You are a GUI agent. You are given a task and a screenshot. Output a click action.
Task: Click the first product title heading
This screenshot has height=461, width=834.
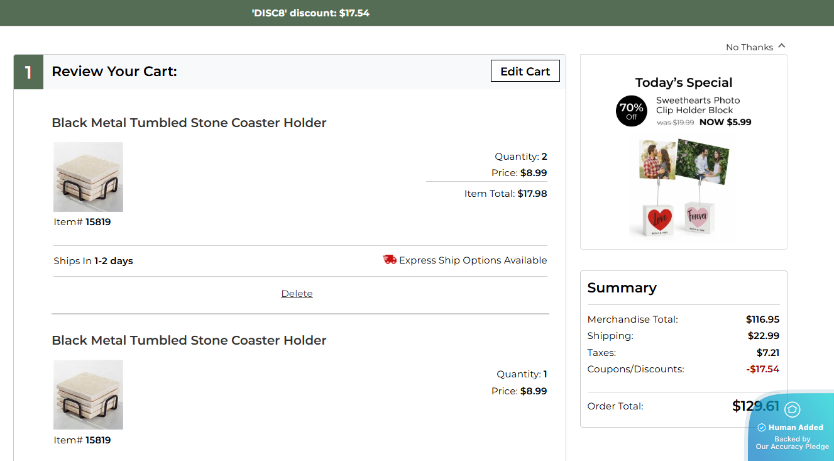[x=189, y=123]
